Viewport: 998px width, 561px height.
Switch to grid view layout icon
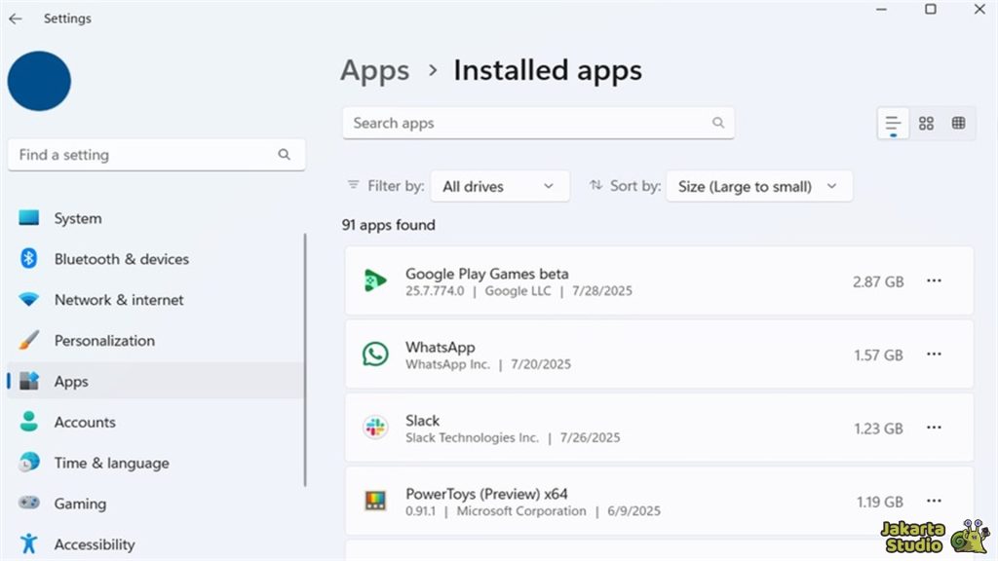pyautogui.click(x=926, y=124)
